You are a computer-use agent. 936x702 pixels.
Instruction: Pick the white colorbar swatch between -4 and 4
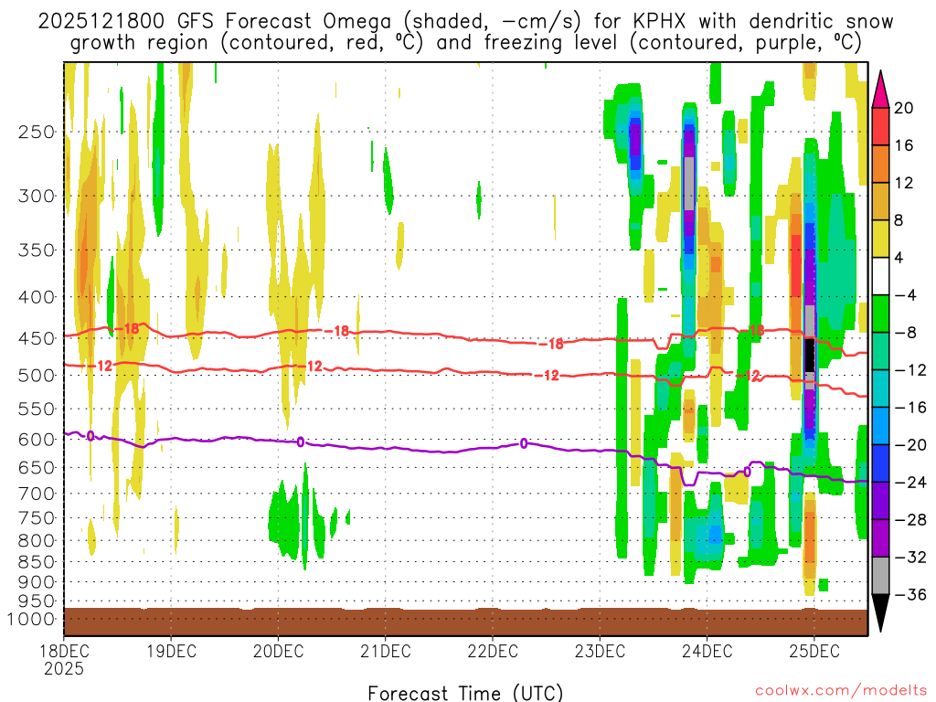880,276
